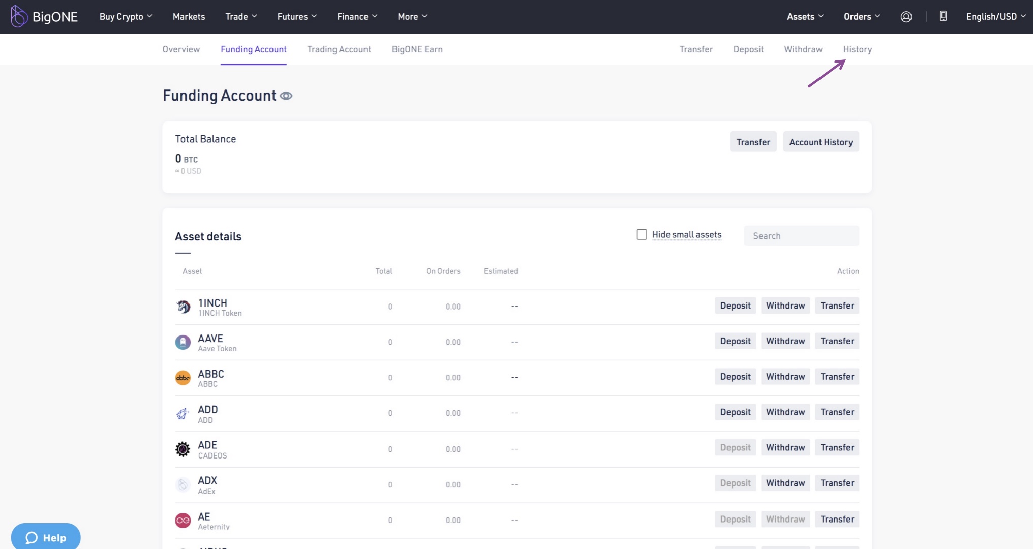Open the BigONE Earn tab
Screen dimensions: 1033x549
[417, 49]
